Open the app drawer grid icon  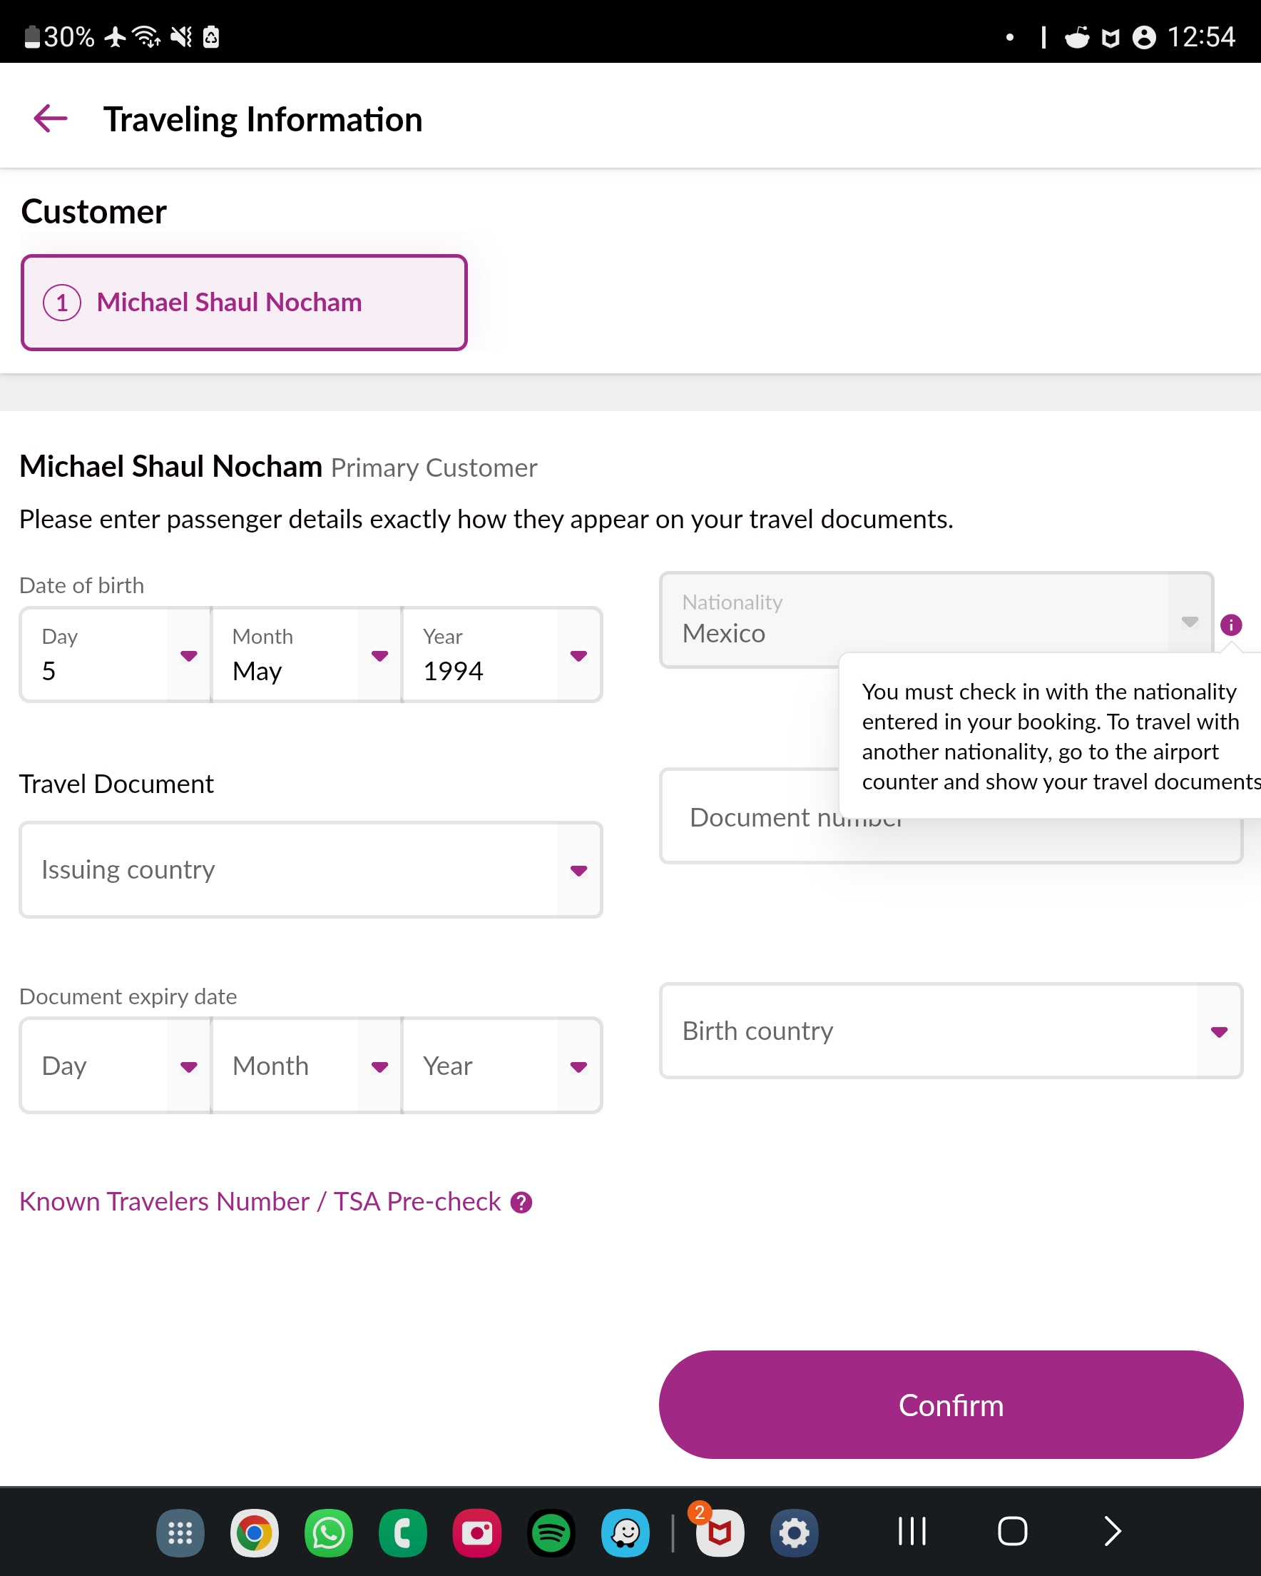coord(180,1532)
